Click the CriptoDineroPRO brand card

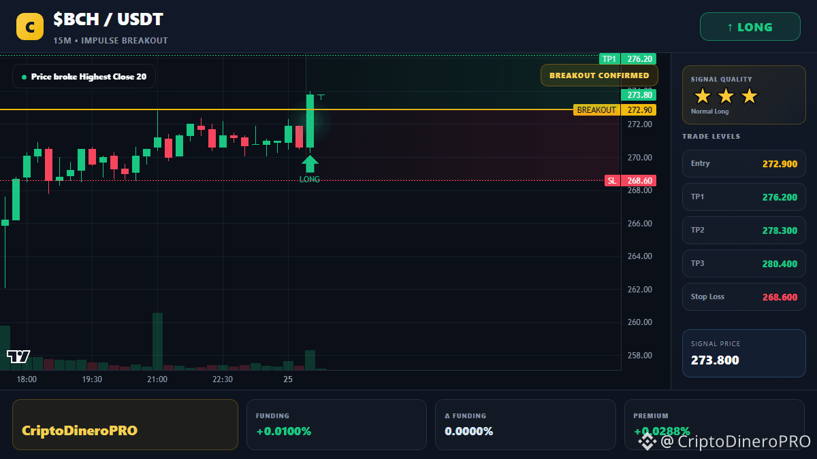tap(125, 424)
